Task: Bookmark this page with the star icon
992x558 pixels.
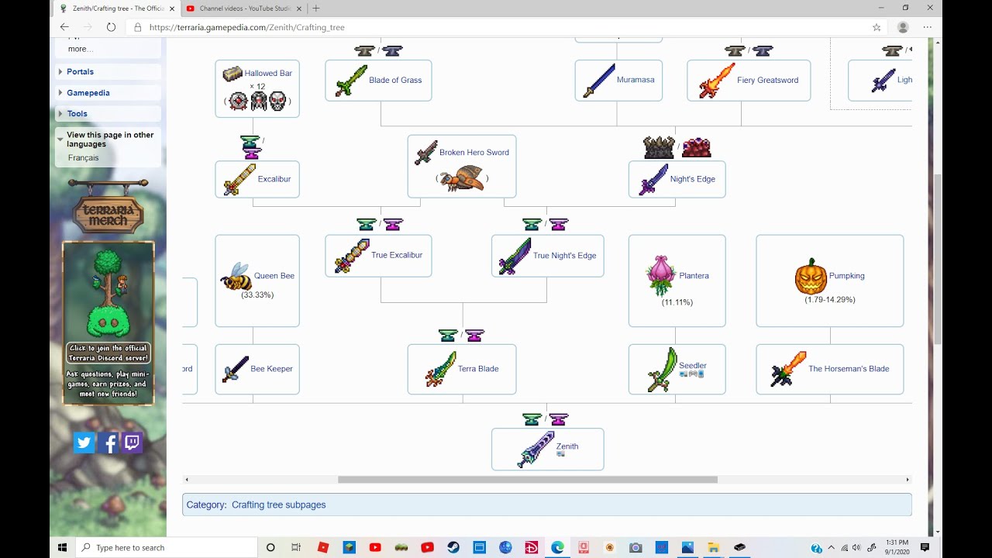Action: pyautogui.click(x=877, y=27)
